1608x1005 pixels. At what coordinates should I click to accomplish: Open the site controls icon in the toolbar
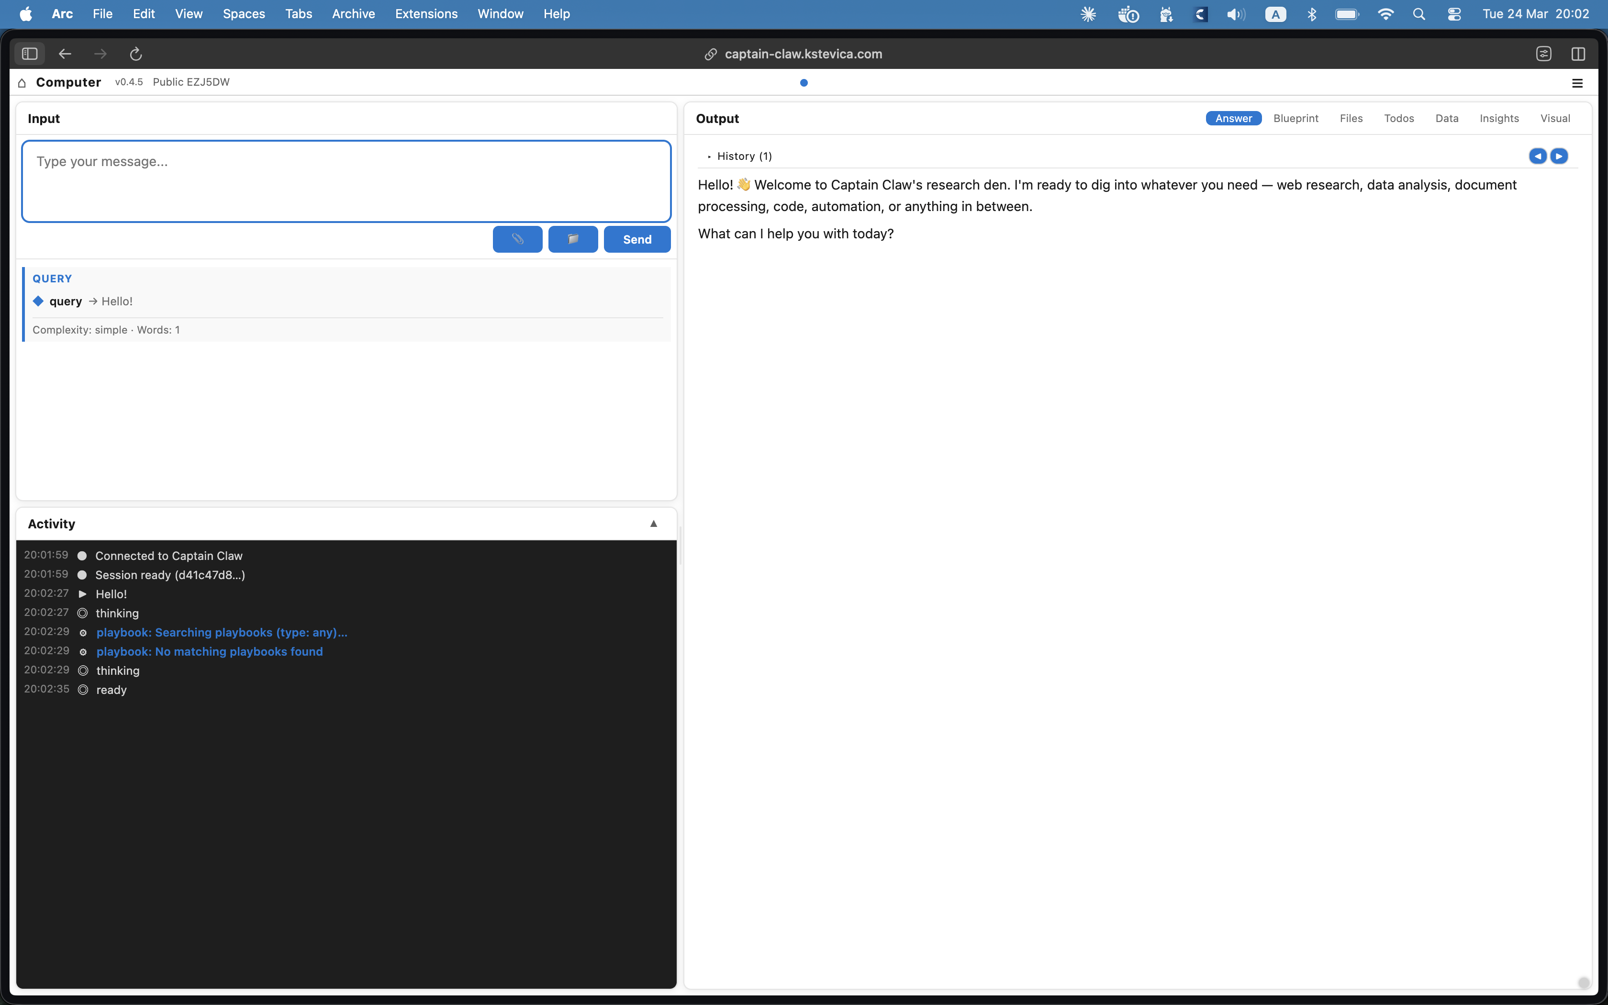click(x=1543, y=54)
